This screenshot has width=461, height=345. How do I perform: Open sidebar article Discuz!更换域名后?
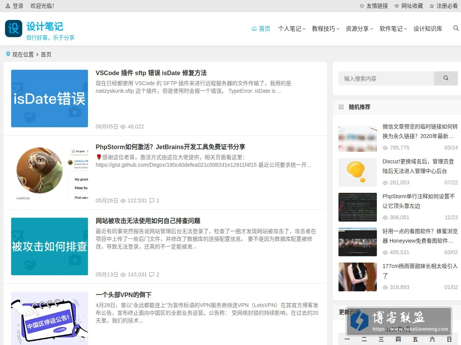[x=418, y=166]
